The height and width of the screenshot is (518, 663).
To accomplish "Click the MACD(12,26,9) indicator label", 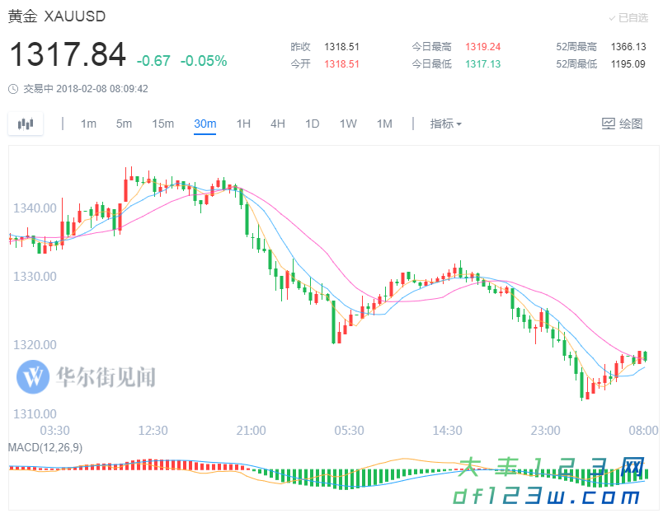I will pos(45,447).
